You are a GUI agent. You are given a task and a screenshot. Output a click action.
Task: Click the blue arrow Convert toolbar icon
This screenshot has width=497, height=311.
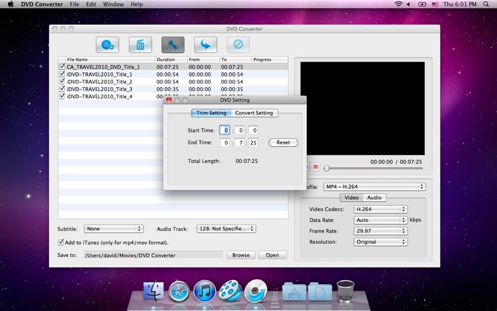click(206, 45)
